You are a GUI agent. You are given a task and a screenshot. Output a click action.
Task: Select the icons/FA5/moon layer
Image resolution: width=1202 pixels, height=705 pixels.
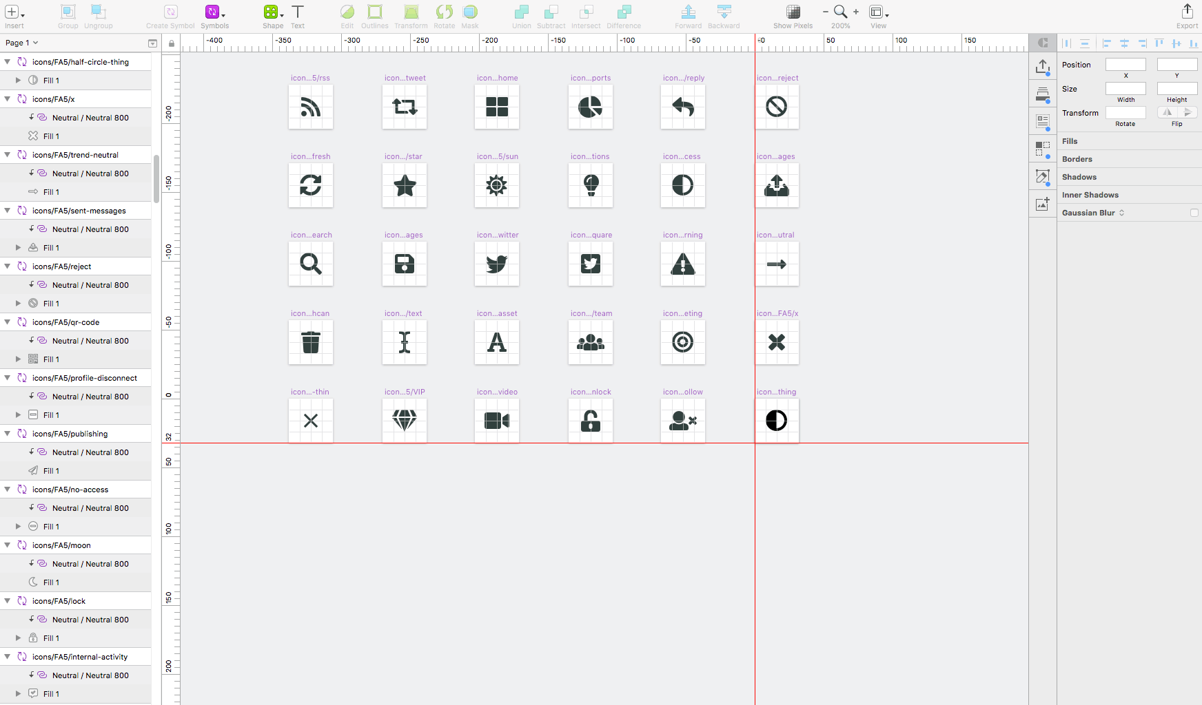(76, 545)
